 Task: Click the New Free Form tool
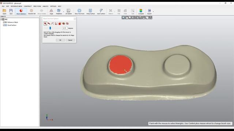[79, 11]
